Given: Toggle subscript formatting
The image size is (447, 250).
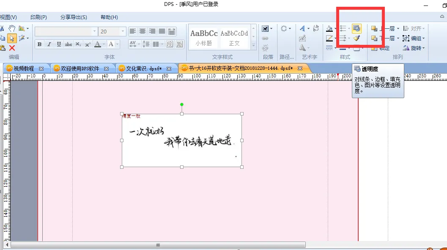Looking at the screenshot, I should click(78, 44).
